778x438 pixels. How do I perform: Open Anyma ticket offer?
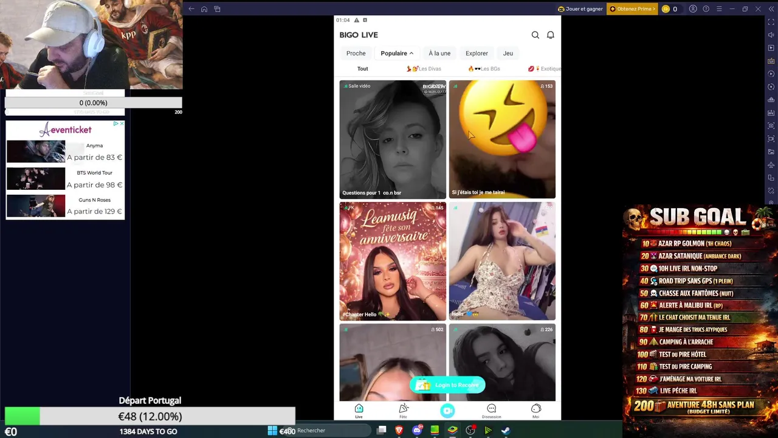[x=65, y=151]
